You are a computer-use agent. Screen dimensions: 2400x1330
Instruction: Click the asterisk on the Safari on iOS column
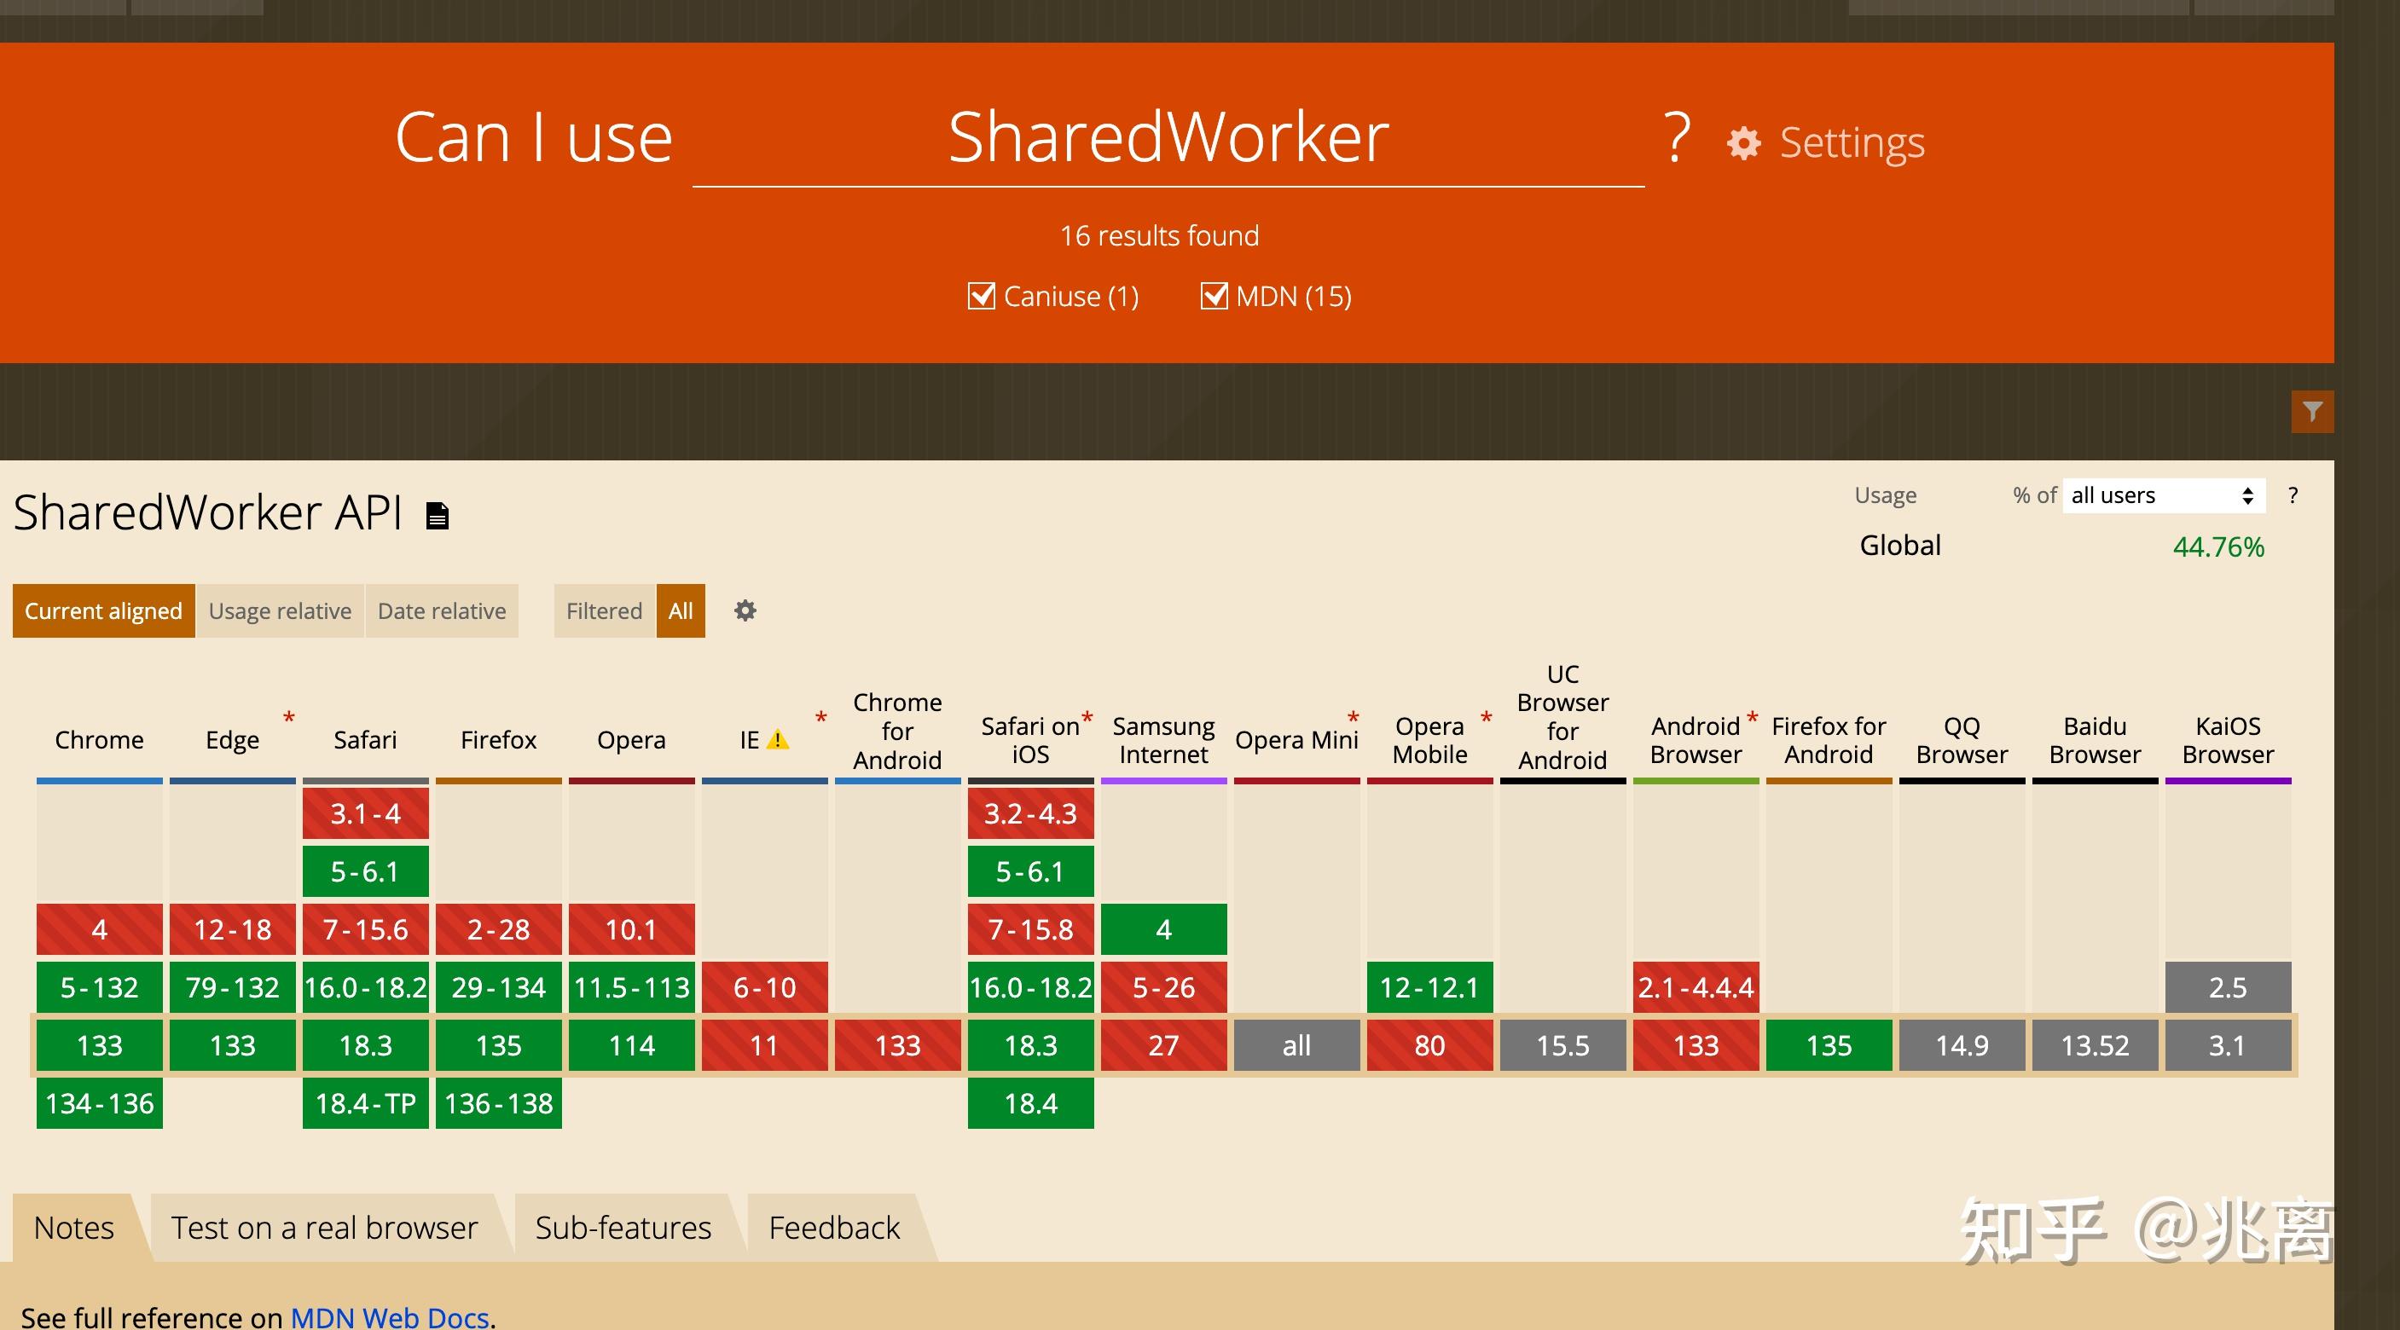[x=1087, y=718]
